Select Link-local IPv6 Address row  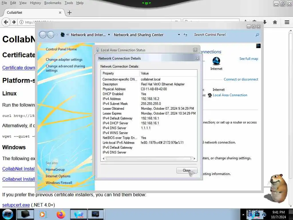tap(149, 143)
